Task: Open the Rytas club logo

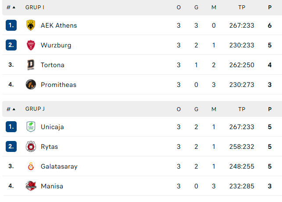Action: [31, 146]
